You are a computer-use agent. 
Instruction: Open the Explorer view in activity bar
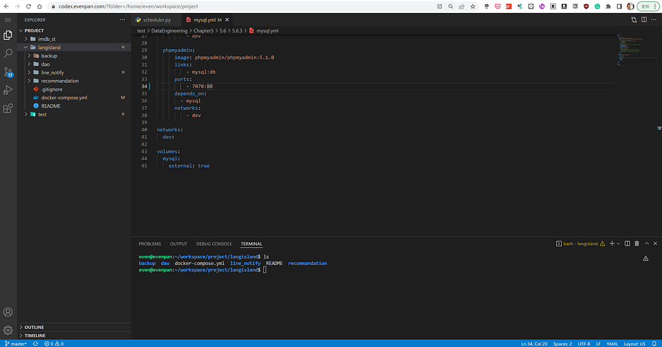tap(8, 35)
